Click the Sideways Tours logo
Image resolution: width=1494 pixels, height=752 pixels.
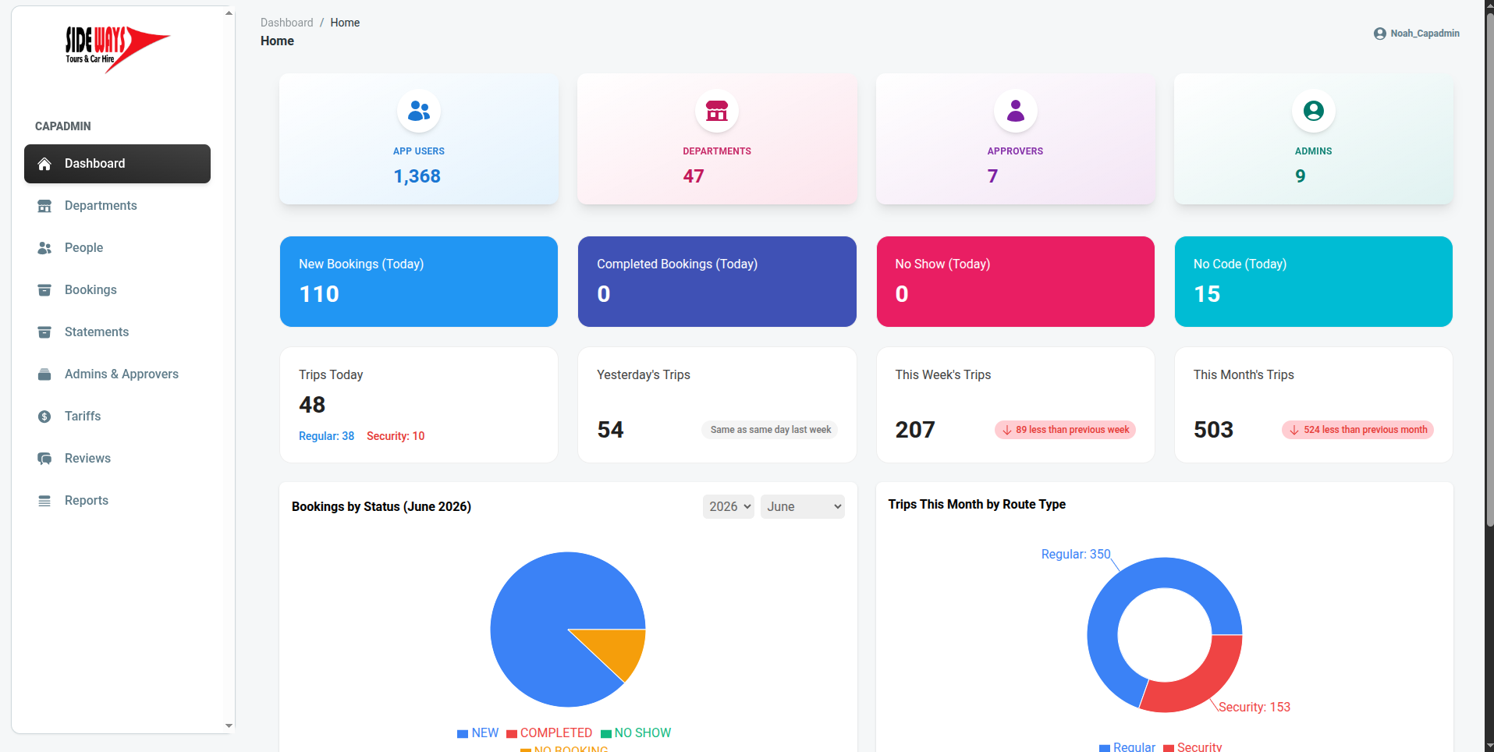point(117,49)
